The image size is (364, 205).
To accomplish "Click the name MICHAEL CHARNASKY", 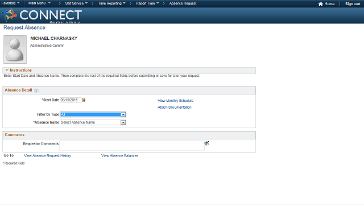I will pos(54,38).
